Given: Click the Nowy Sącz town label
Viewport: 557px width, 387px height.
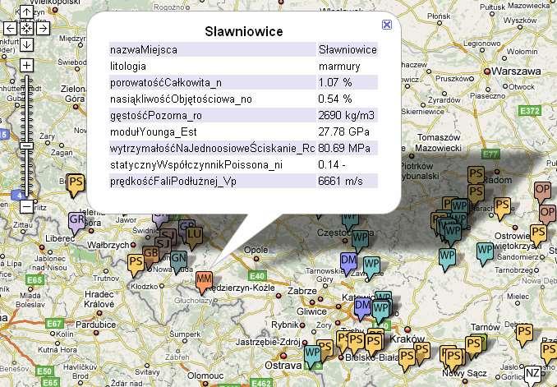Looking at the screenshot, I should (x=464, y=374).
